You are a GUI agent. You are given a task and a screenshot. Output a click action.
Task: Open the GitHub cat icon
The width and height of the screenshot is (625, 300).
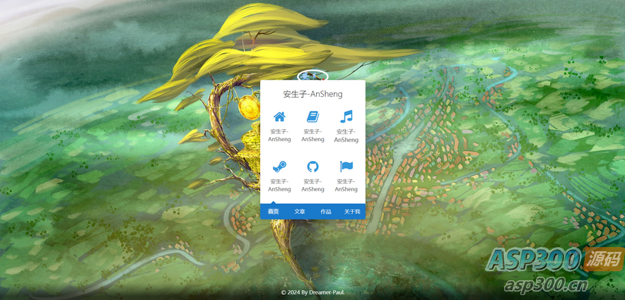tap(313, 167)
